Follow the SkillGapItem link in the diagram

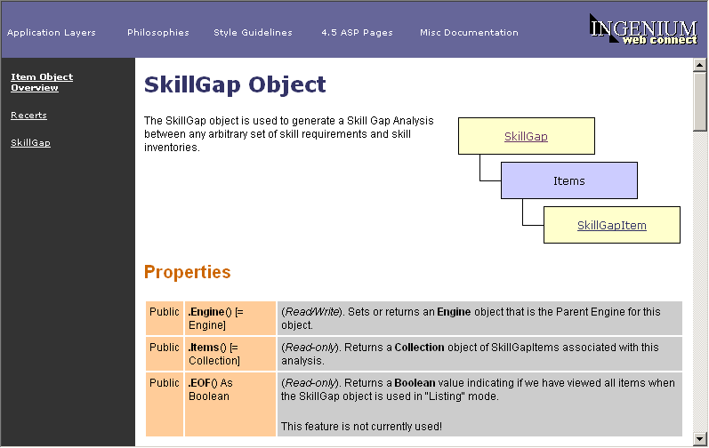[x=611, y=226]
